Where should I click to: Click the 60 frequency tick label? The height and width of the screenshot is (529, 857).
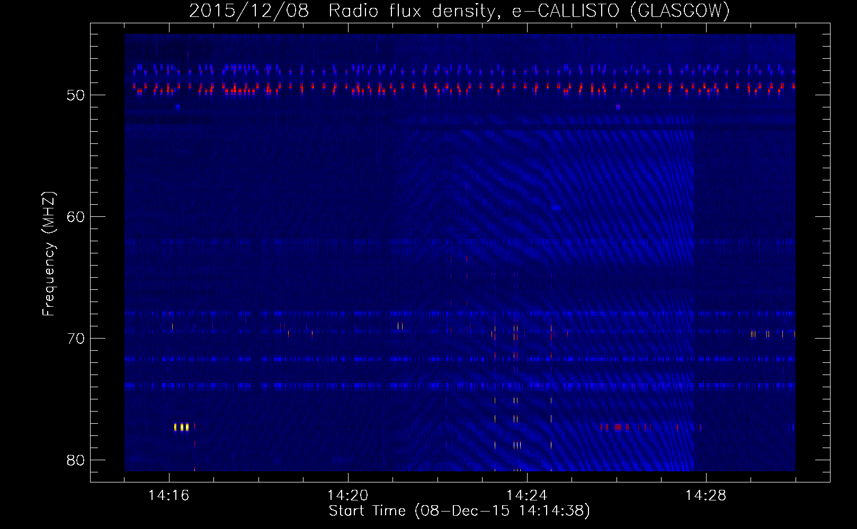[76, 217]
